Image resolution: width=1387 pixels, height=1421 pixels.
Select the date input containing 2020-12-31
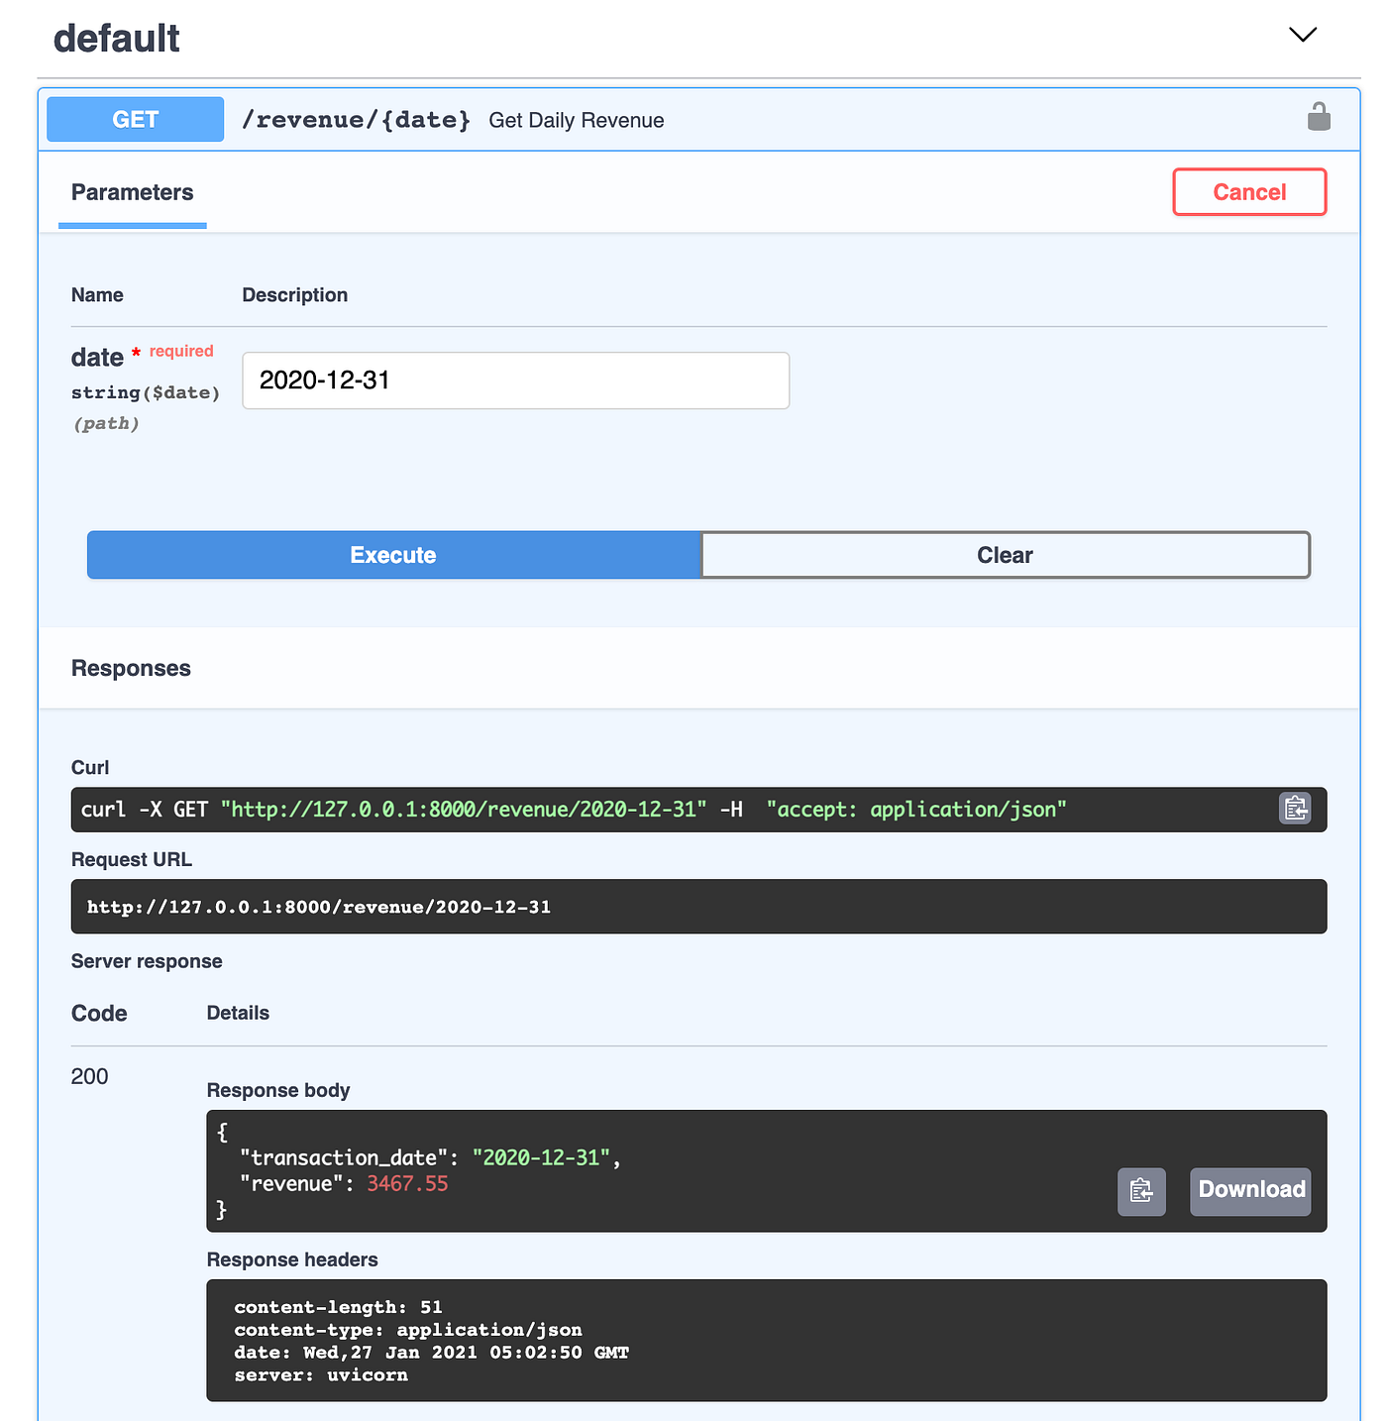pyautogui.click(x=515, y=381)
